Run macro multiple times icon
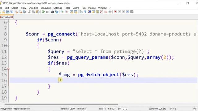 [128, 12]
